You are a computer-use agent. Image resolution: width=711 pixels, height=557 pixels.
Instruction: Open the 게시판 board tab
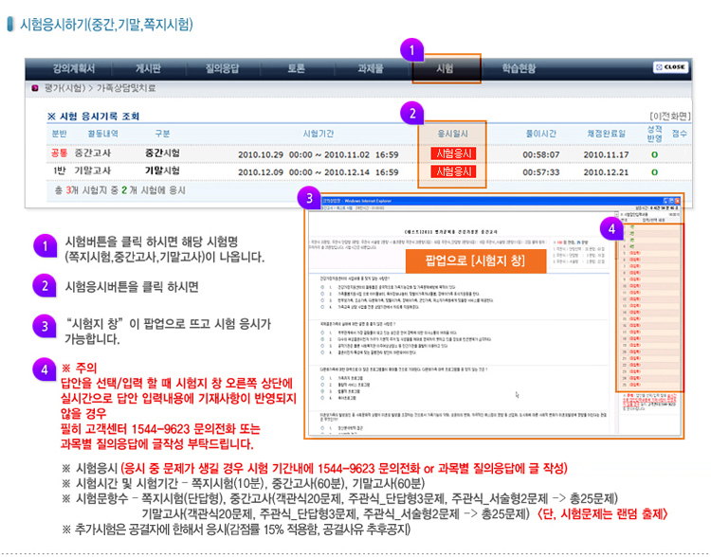149,68
